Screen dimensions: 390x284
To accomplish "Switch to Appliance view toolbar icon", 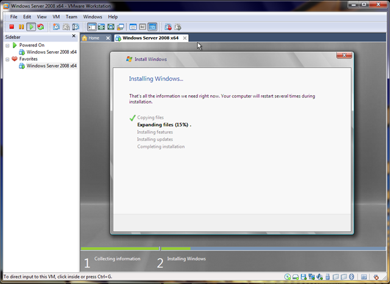I will point(143,27).
